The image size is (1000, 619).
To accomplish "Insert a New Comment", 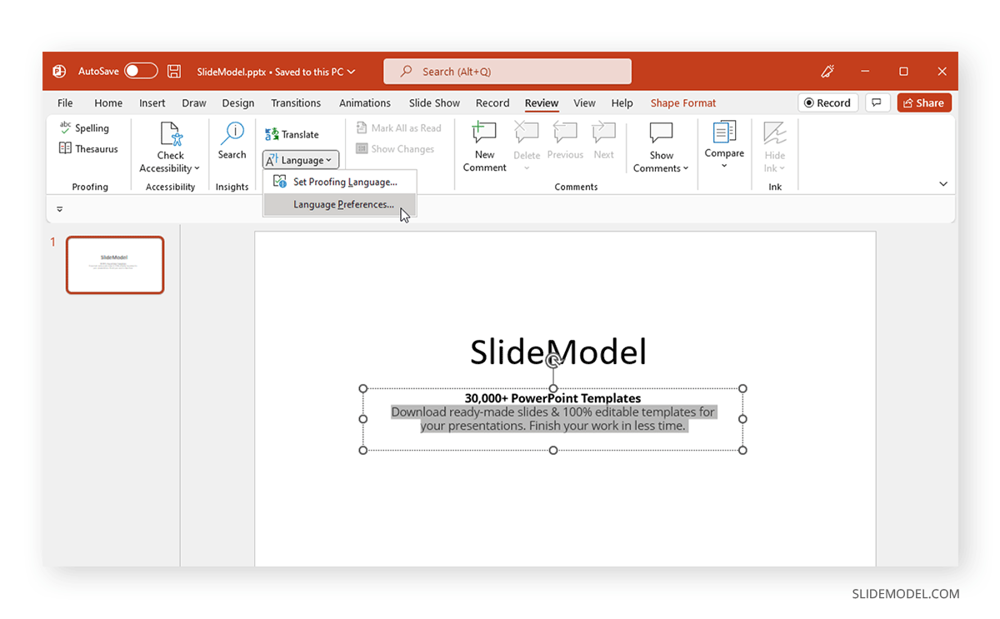I will coord(483,146).
